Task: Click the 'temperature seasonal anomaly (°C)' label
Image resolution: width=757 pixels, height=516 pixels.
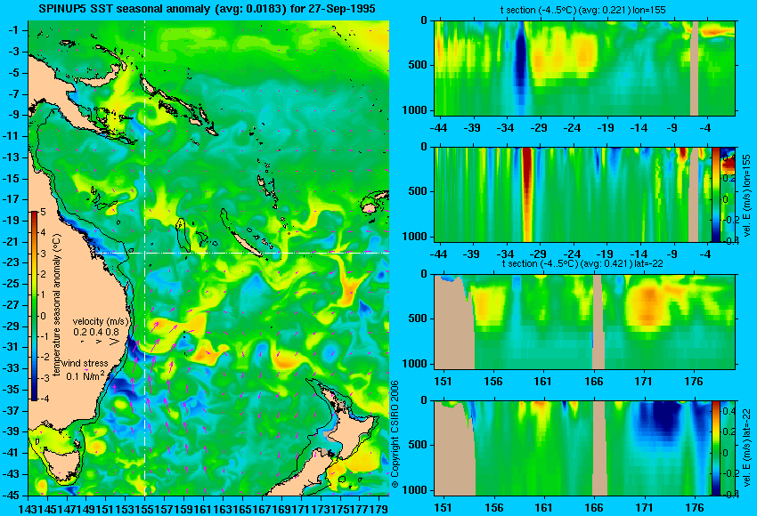Action: click(57, 305)
